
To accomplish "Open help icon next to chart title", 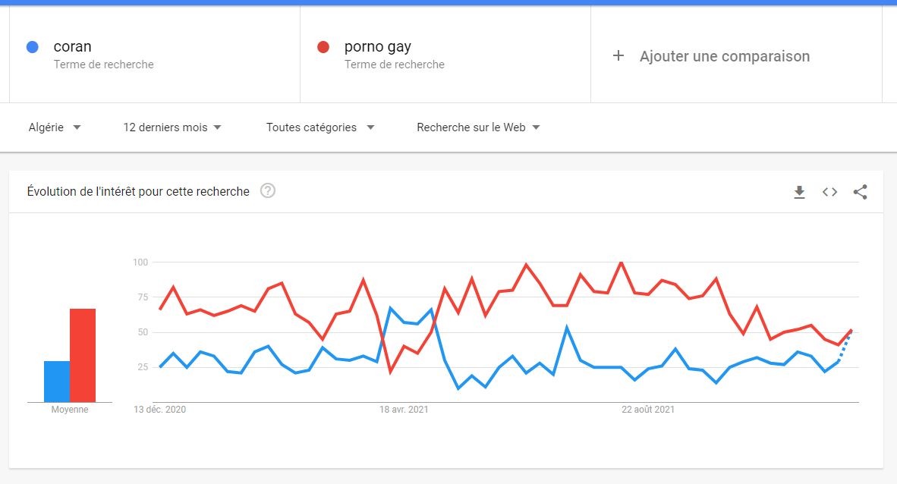I will pyautogui.click(x=268, y=190).
